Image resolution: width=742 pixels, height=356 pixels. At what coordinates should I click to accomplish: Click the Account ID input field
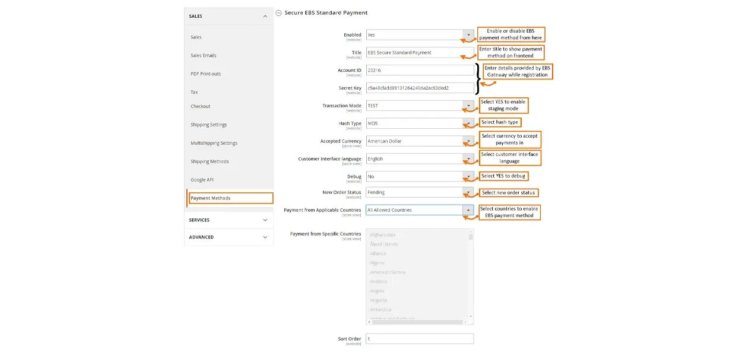[420, 70]
